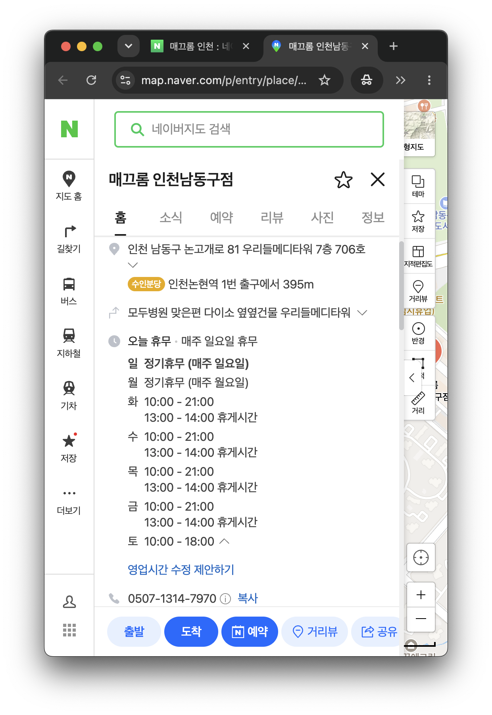
Task: Click in the 네이버지도 검색 search field
Action: tap(249, 129)
